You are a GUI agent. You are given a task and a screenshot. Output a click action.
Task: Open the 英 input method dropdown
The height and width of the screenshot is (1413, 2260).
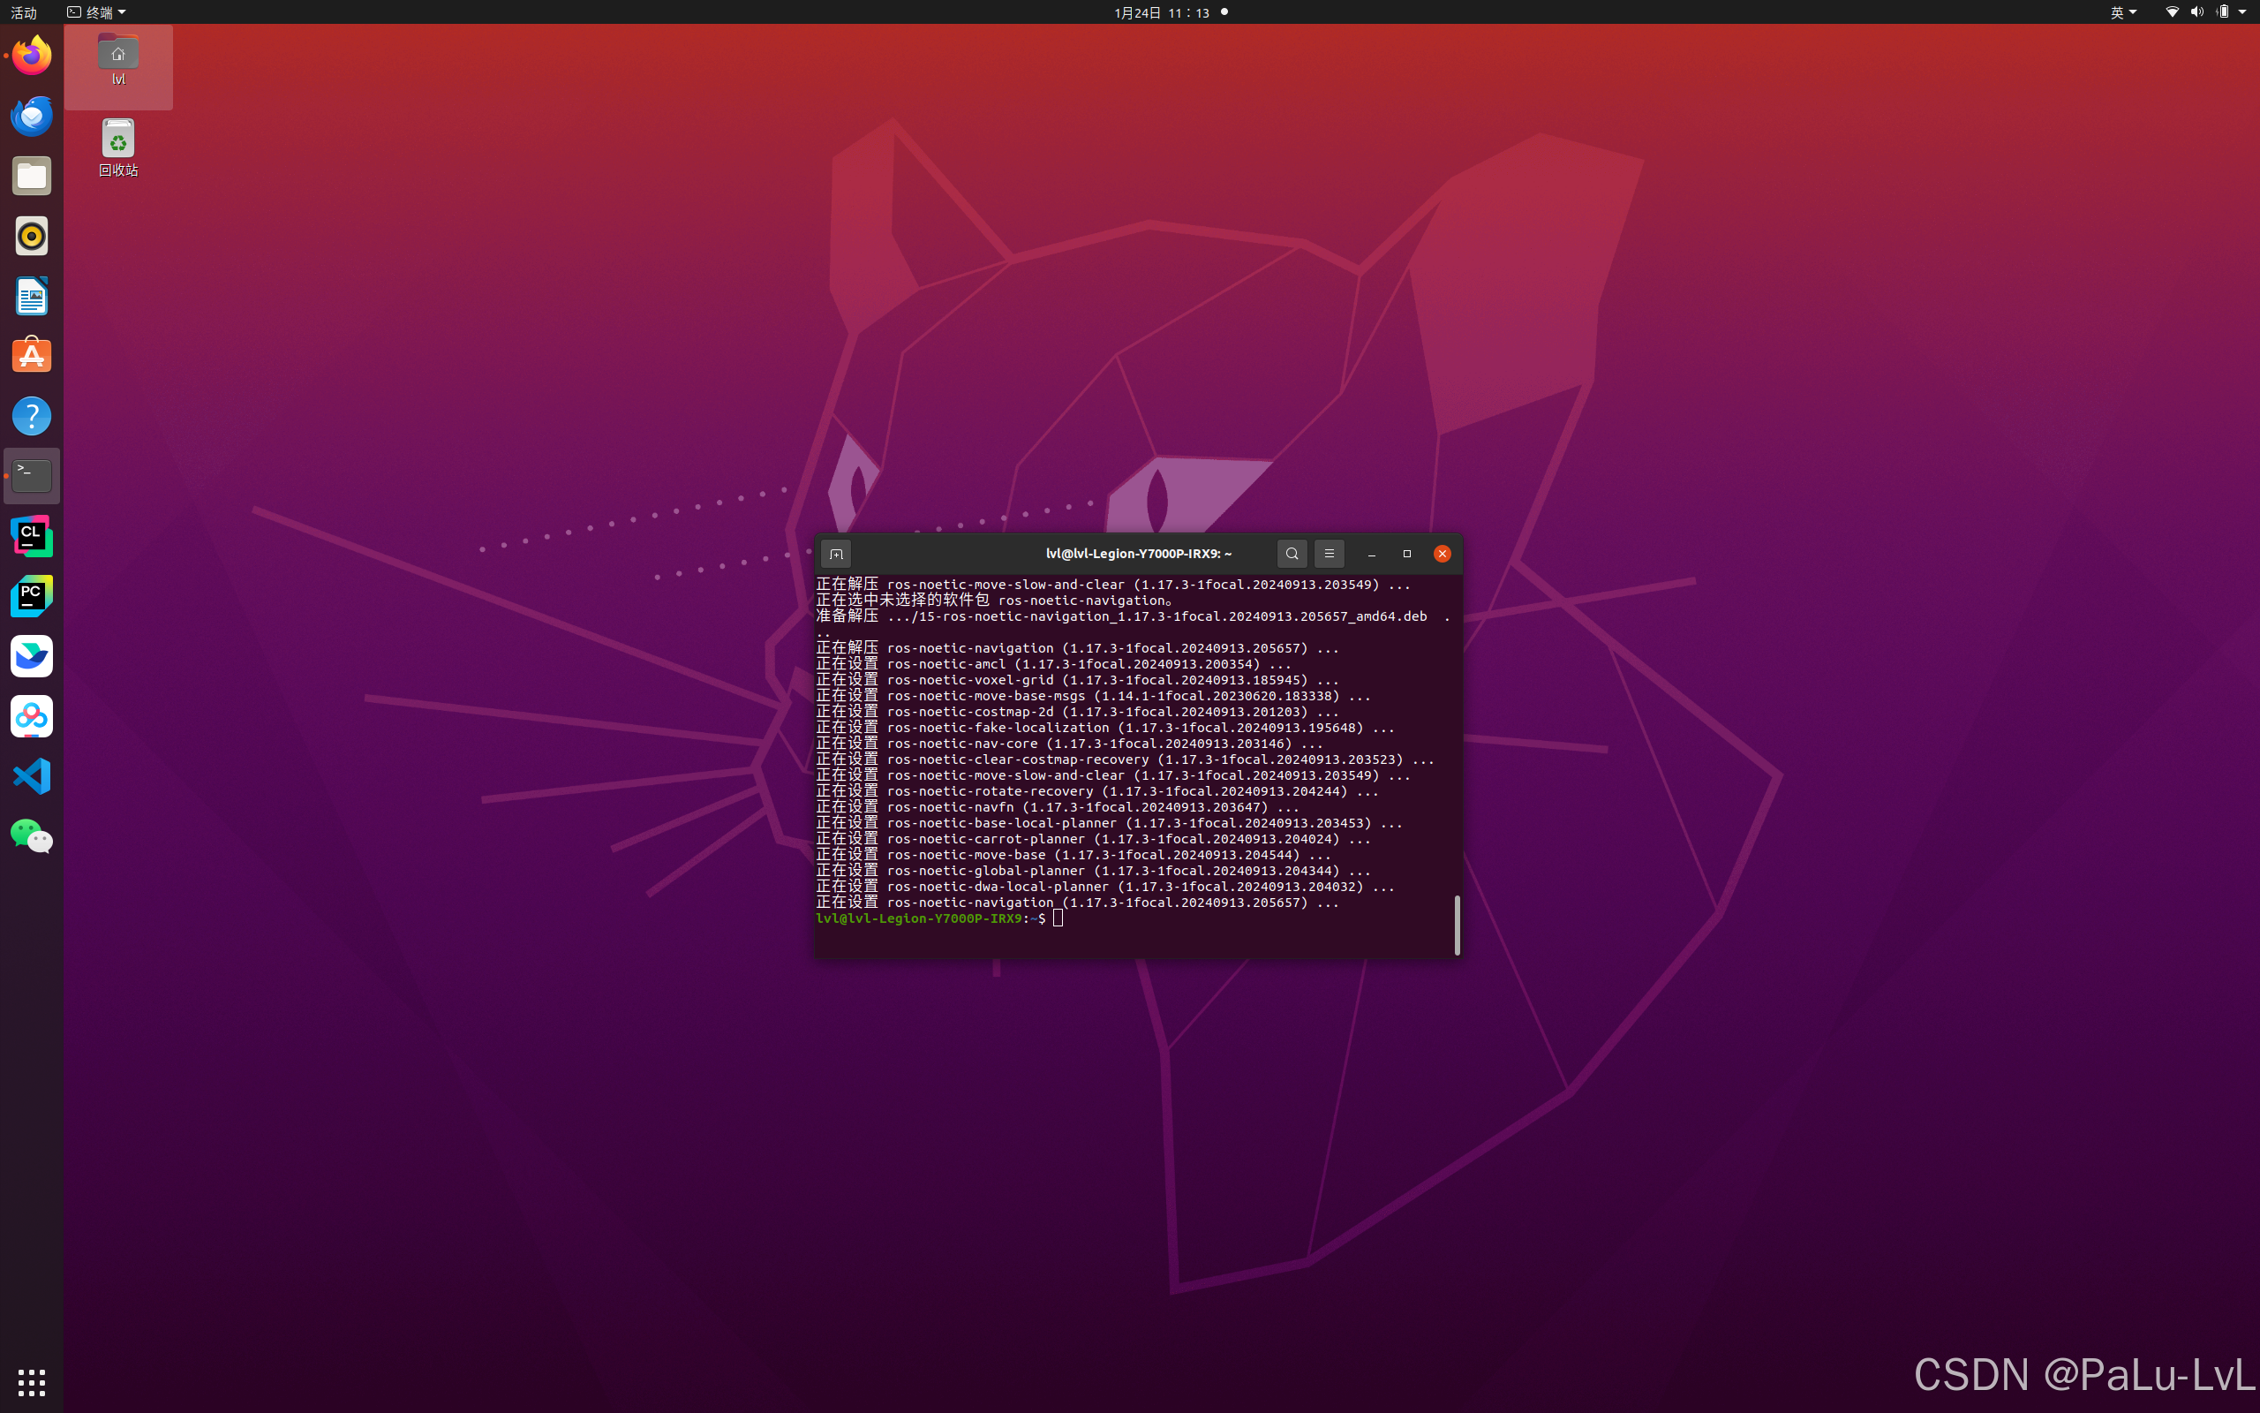coord(2122,12)
